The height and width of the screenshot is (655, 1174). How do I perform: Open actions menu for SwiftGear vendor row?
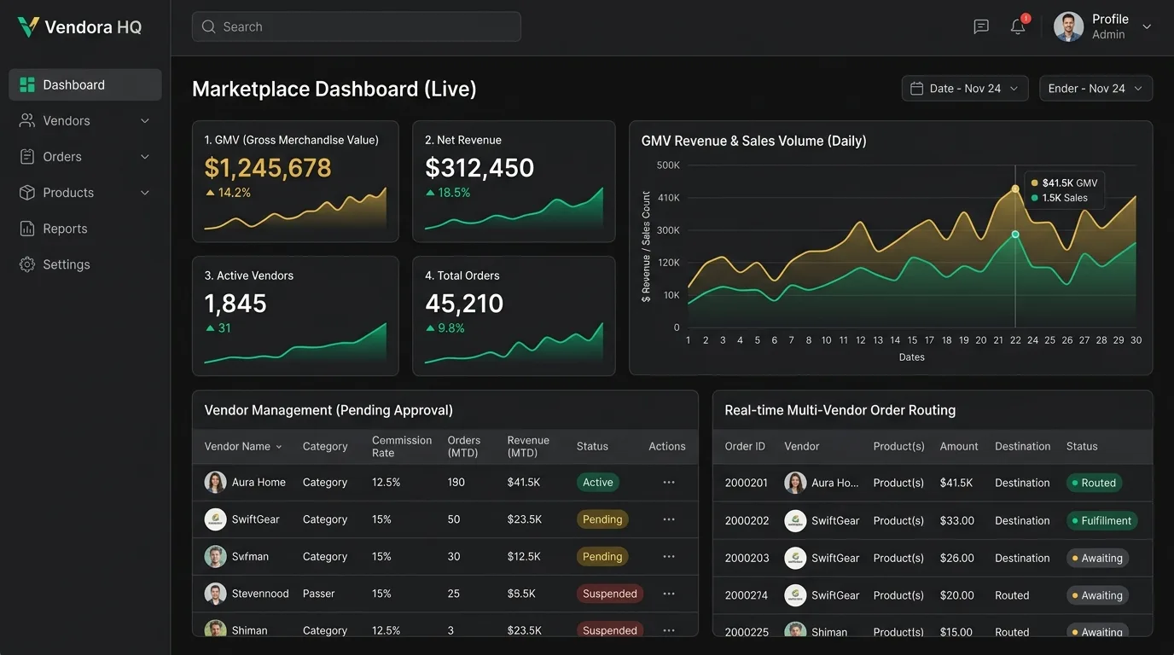(x=669, y=519)
